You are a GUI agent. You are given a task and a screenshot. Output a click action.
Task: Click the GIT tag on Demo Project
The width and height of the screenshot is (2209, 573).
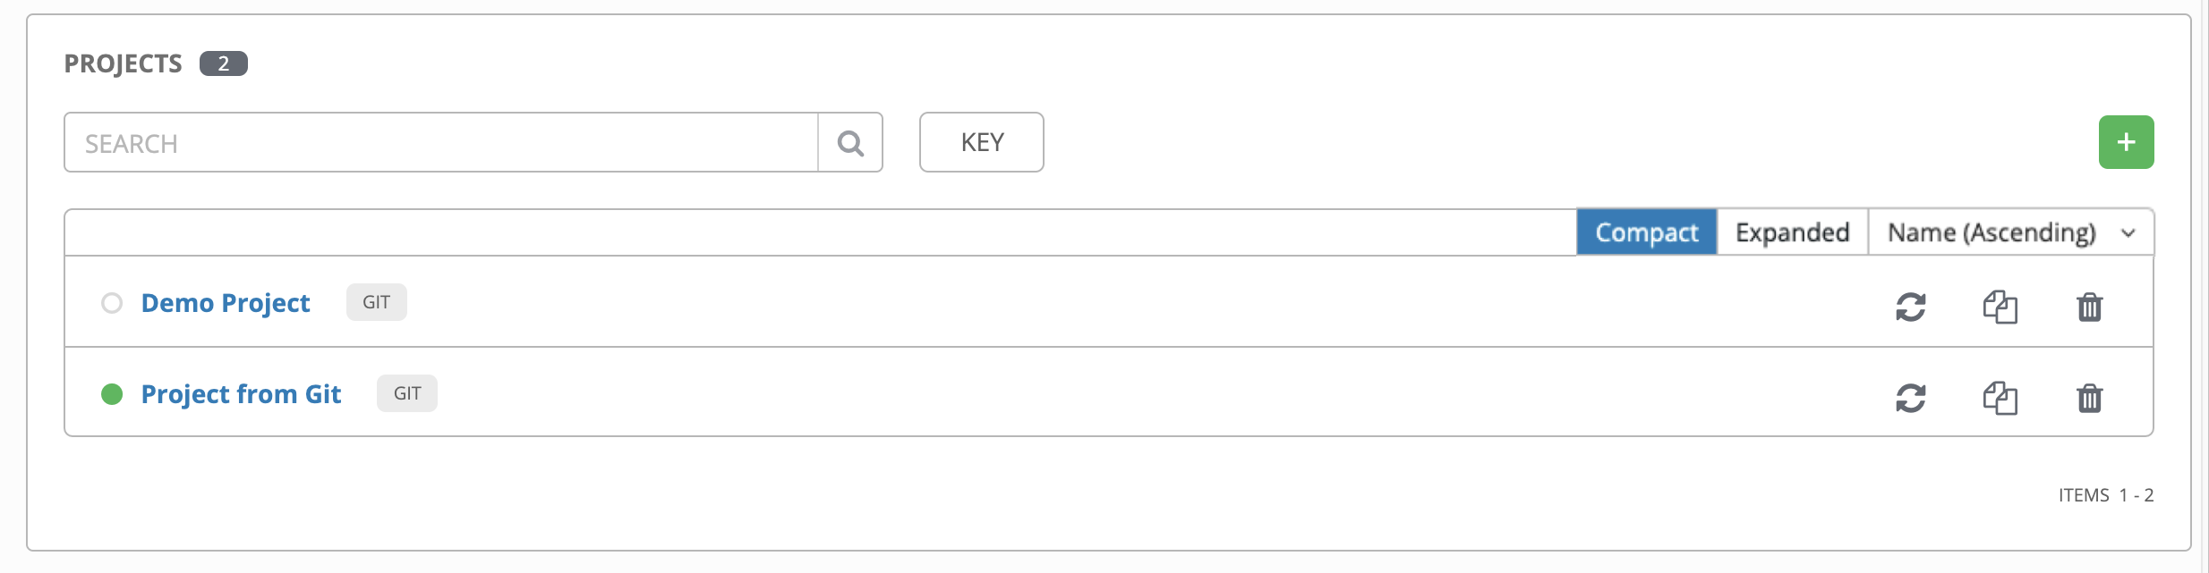click(377, 302)
